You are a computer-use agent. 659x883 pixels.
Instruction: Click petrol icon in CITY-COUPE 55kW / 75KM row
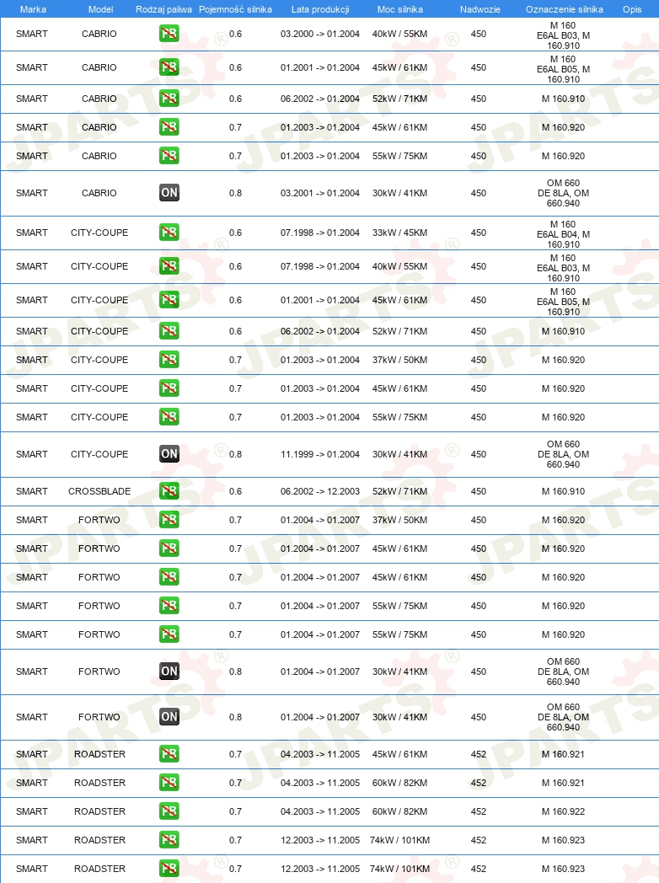tap(169, 417)
